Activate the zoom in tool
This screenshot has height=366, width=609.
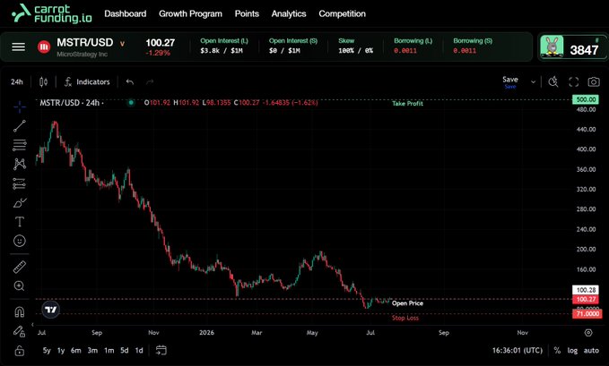(20, 286)
